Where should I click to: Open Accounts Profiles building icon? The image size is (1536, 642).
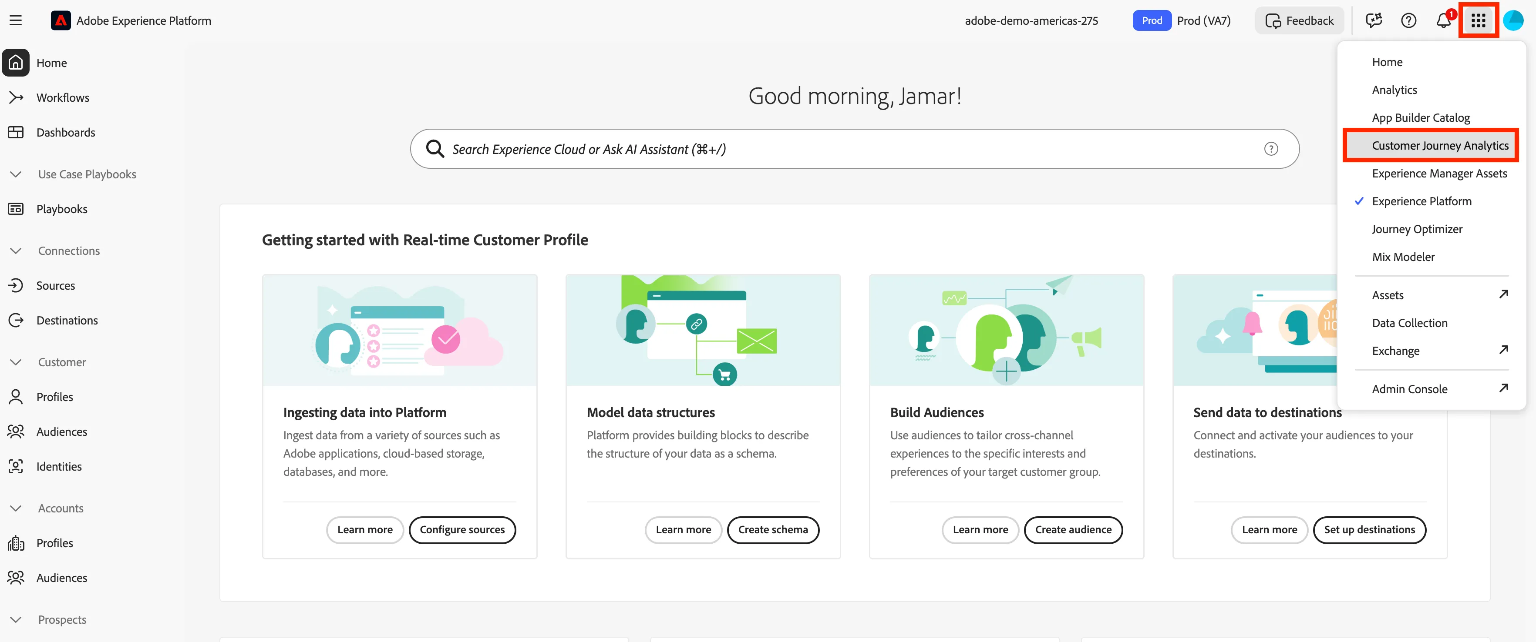pyautogui.click(x=16, y=543)
